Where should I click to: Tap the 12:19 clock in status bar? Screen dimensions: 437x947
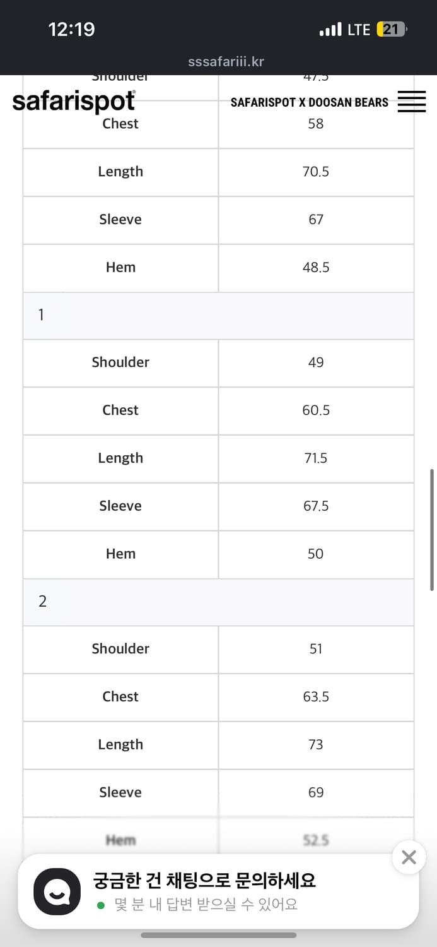coord(71,30)
